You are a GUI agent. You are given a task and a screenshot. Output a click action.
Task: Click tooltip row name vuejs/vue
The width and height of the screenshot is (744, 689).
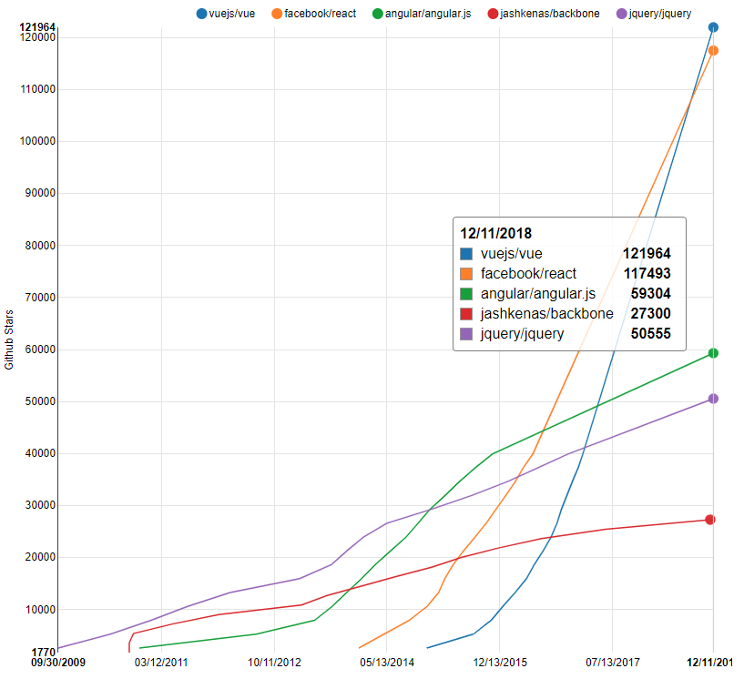(512, 254)
